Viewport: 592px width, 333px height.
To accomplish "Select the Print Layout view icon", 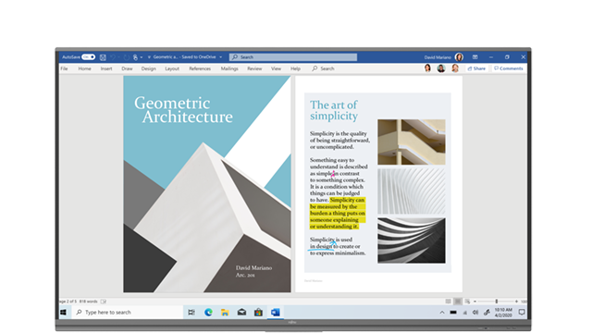I will pos(458,302).
